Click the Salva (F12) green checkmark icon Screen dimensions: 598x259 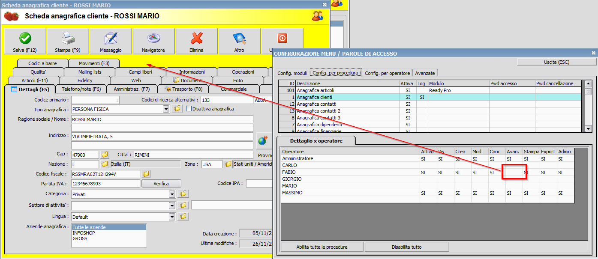point(25,39)
